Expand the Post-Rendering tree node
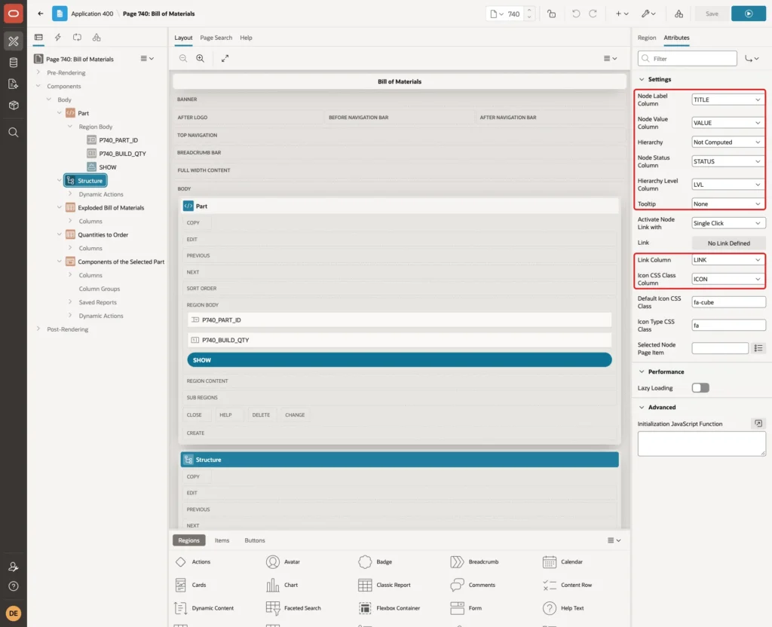Viewport: 772px width, 627px height. 38,329
